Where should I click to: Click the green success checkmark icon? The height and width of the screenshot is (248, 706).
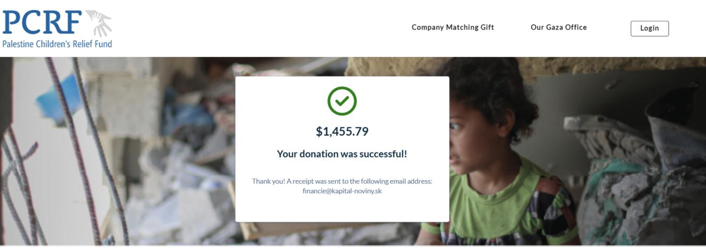point(342,101)
